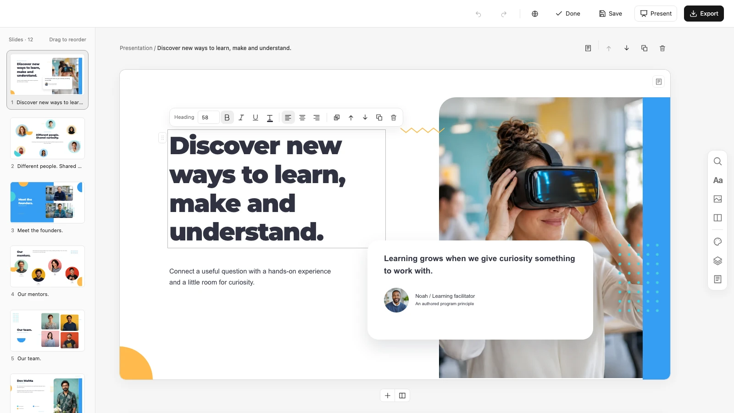Open the layers panel in sidebar
Image resolution: width=734 pixels, height=413 pixels.
pyautogui.click(x=718, y=261)
